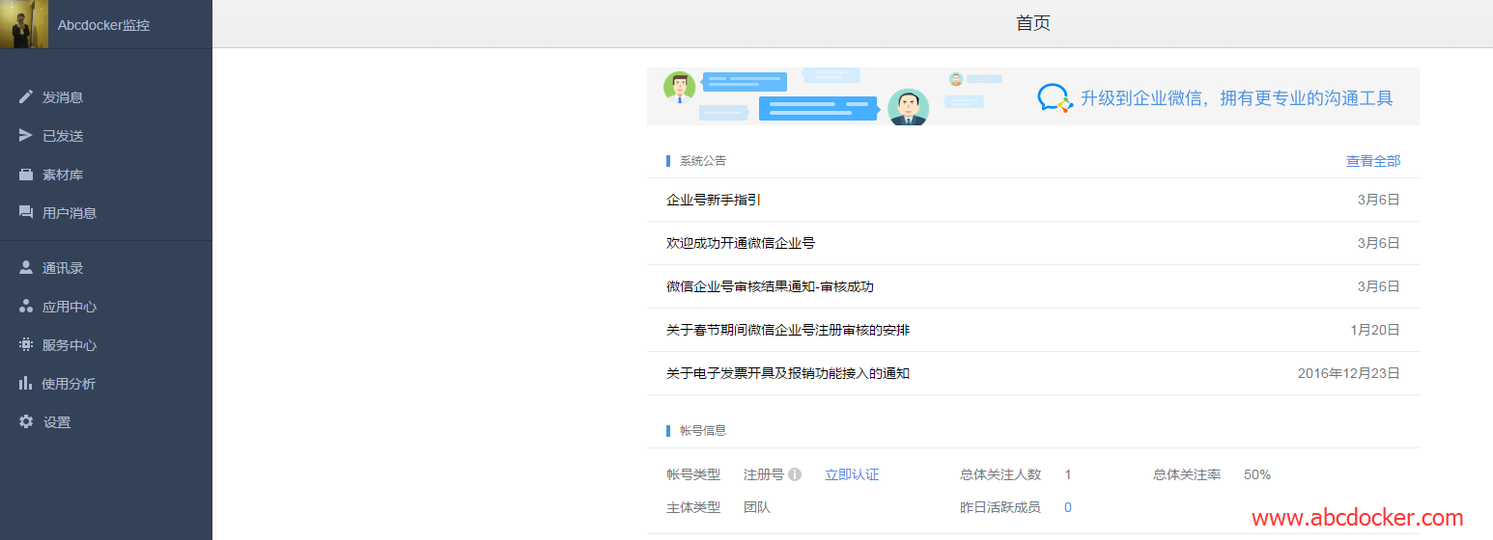The image size is (1493, 540).
Task: Click the green-haired person avatar in banner
Action: tap(680, 88)
